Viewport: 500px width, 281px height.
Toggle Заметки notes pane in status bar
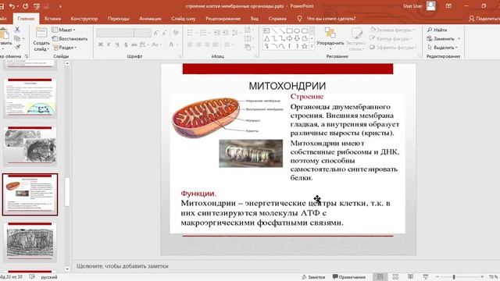(x=313, y=277)
